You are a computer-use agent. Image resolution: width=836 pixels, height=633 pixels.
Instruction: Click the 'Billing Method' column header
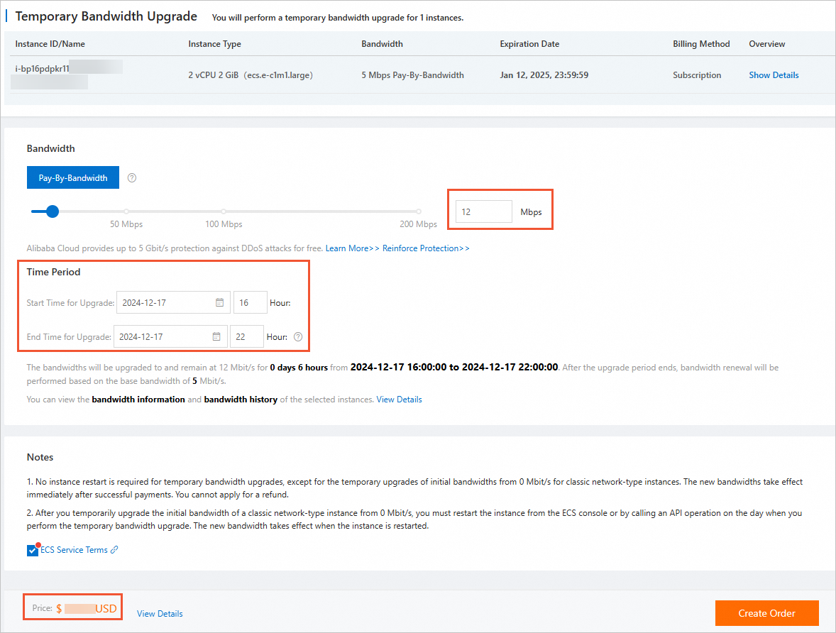pyautogui.click(x=701, y=44)
